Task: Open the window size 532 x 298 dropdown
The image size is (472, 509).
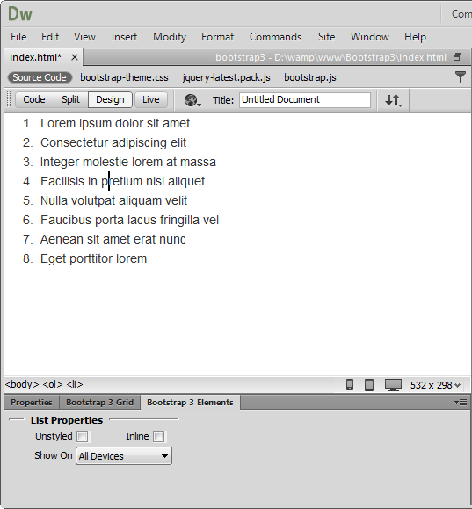Action: tap(435, 385)
